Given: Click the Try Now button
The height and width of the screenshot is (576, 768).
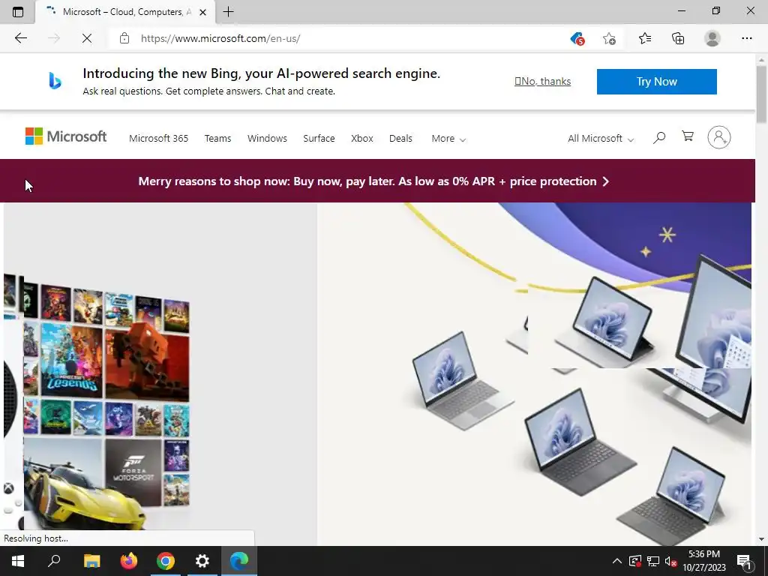Looking at the screenshot, I should (657, 81).
